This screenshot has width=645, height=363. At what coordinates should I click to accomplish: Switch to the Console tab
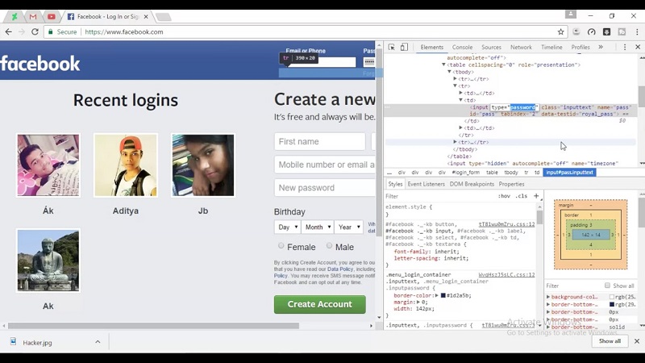tap(462, 47)
